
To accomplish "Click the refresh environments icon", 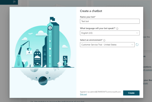I will pos(137,45).
